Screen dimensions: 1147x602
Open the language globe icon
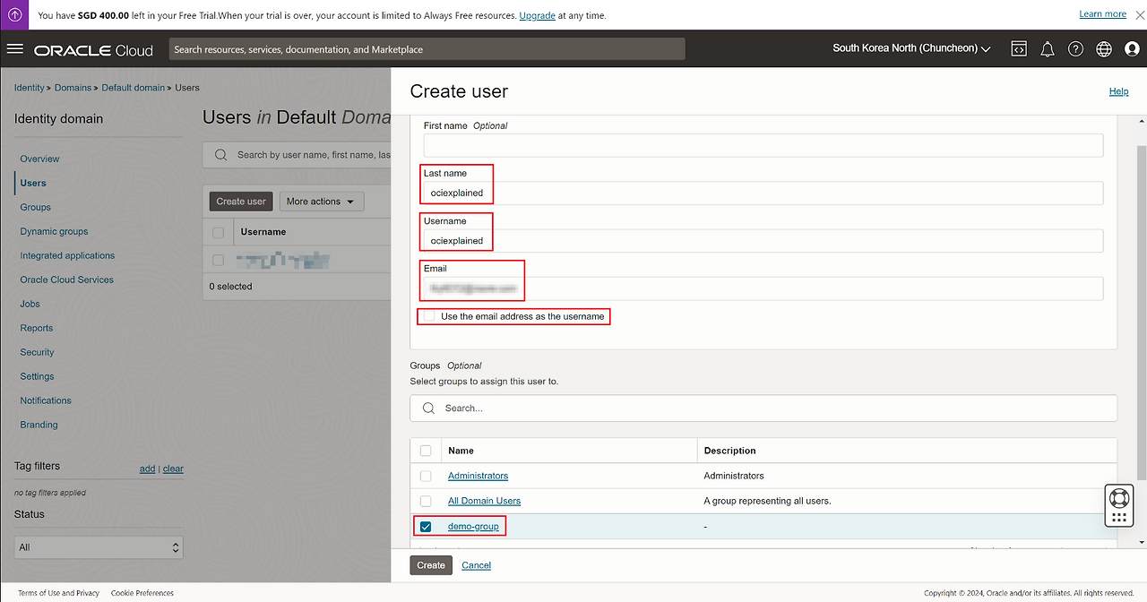point(1104,49)
